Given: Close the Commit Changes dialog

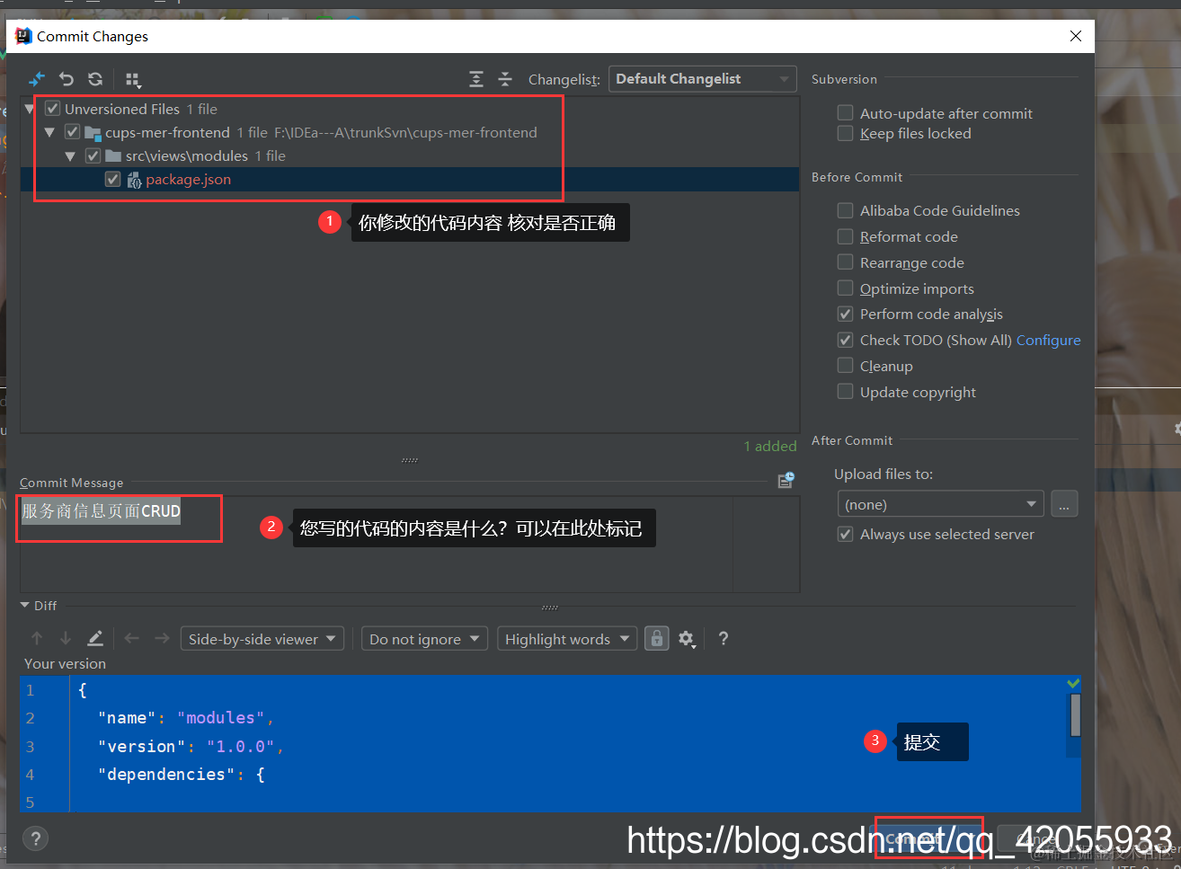Looking at the screenshot, I should pos(1075,36).
